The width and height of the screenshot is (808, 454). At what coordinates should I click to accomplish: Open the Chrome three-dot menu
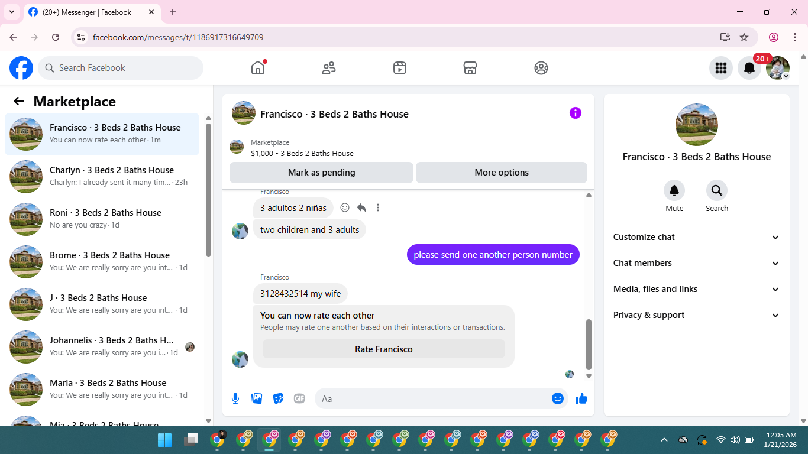point(795,37)
